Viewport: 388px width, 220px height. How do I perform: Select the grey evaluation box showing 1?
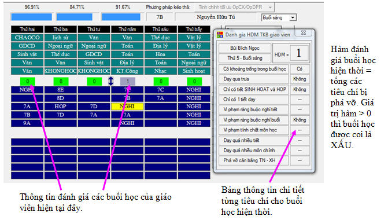click(x=128, y=81)
